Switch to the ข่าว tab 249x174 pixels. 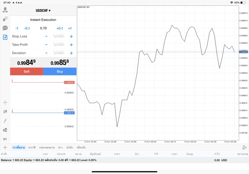(x=60, y=148)
